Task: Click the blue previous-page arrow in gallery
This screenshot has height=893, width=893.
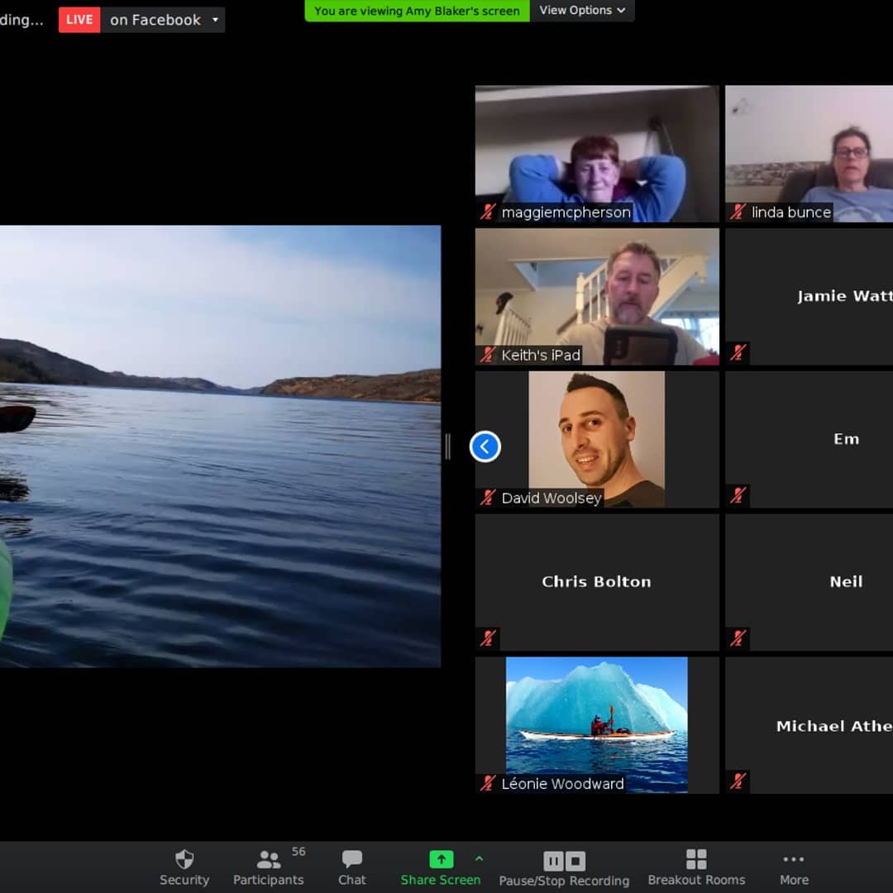Action: (x=485, y=446)
